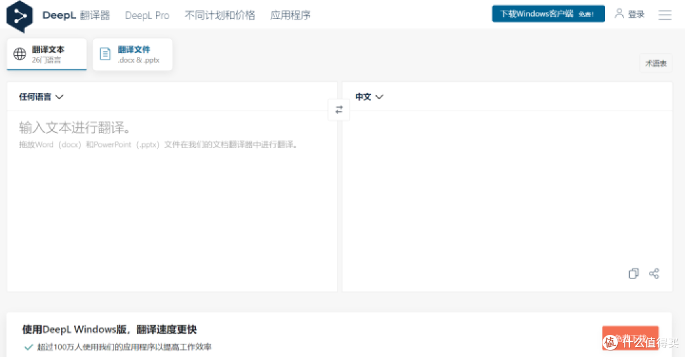Image resolution: width=685 pixels, height=357 pixels.
Task: Expand the 任何语言 source language dropdown
Action: 41,97
